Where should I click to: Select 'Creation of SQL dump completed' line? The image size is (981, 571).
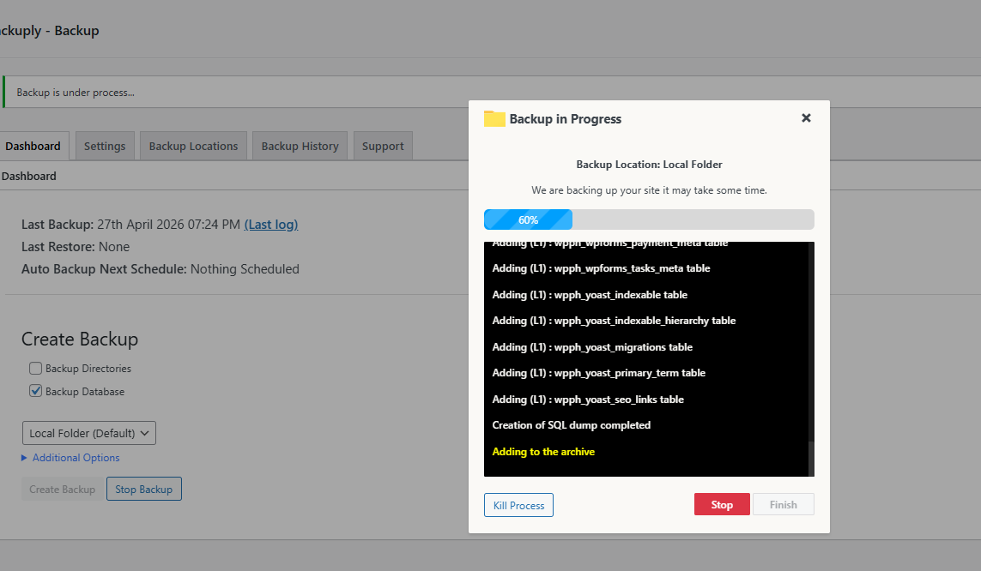(572, 424)
